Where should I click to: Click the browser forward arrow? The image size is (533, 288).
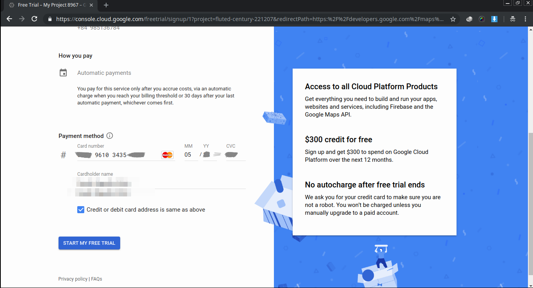[22, 19]
